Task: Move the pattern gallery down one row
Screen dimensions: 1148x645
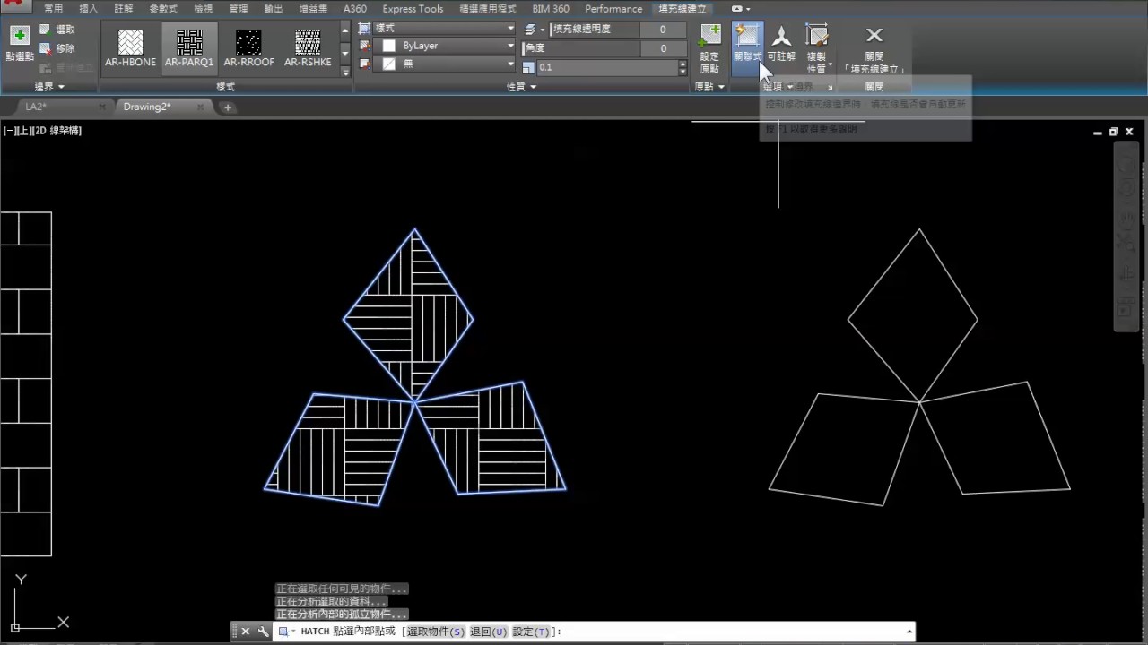Action: [x=345, y=56]
